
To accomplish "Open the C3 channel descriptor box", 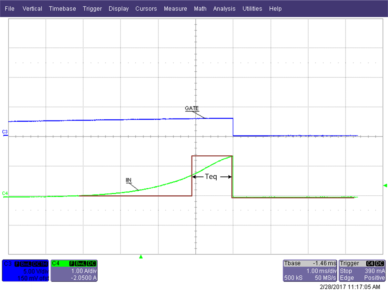I will tap(26, 270).
